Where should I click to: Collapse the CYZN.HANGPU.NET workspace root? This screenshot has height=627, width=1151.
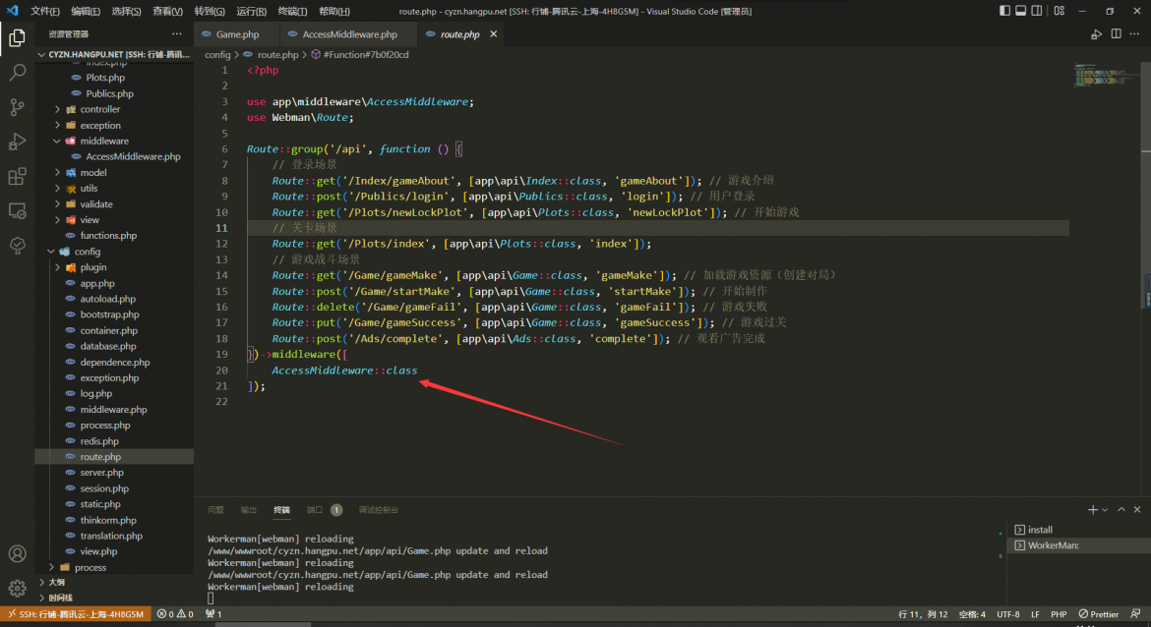click(x=114, y=54)
